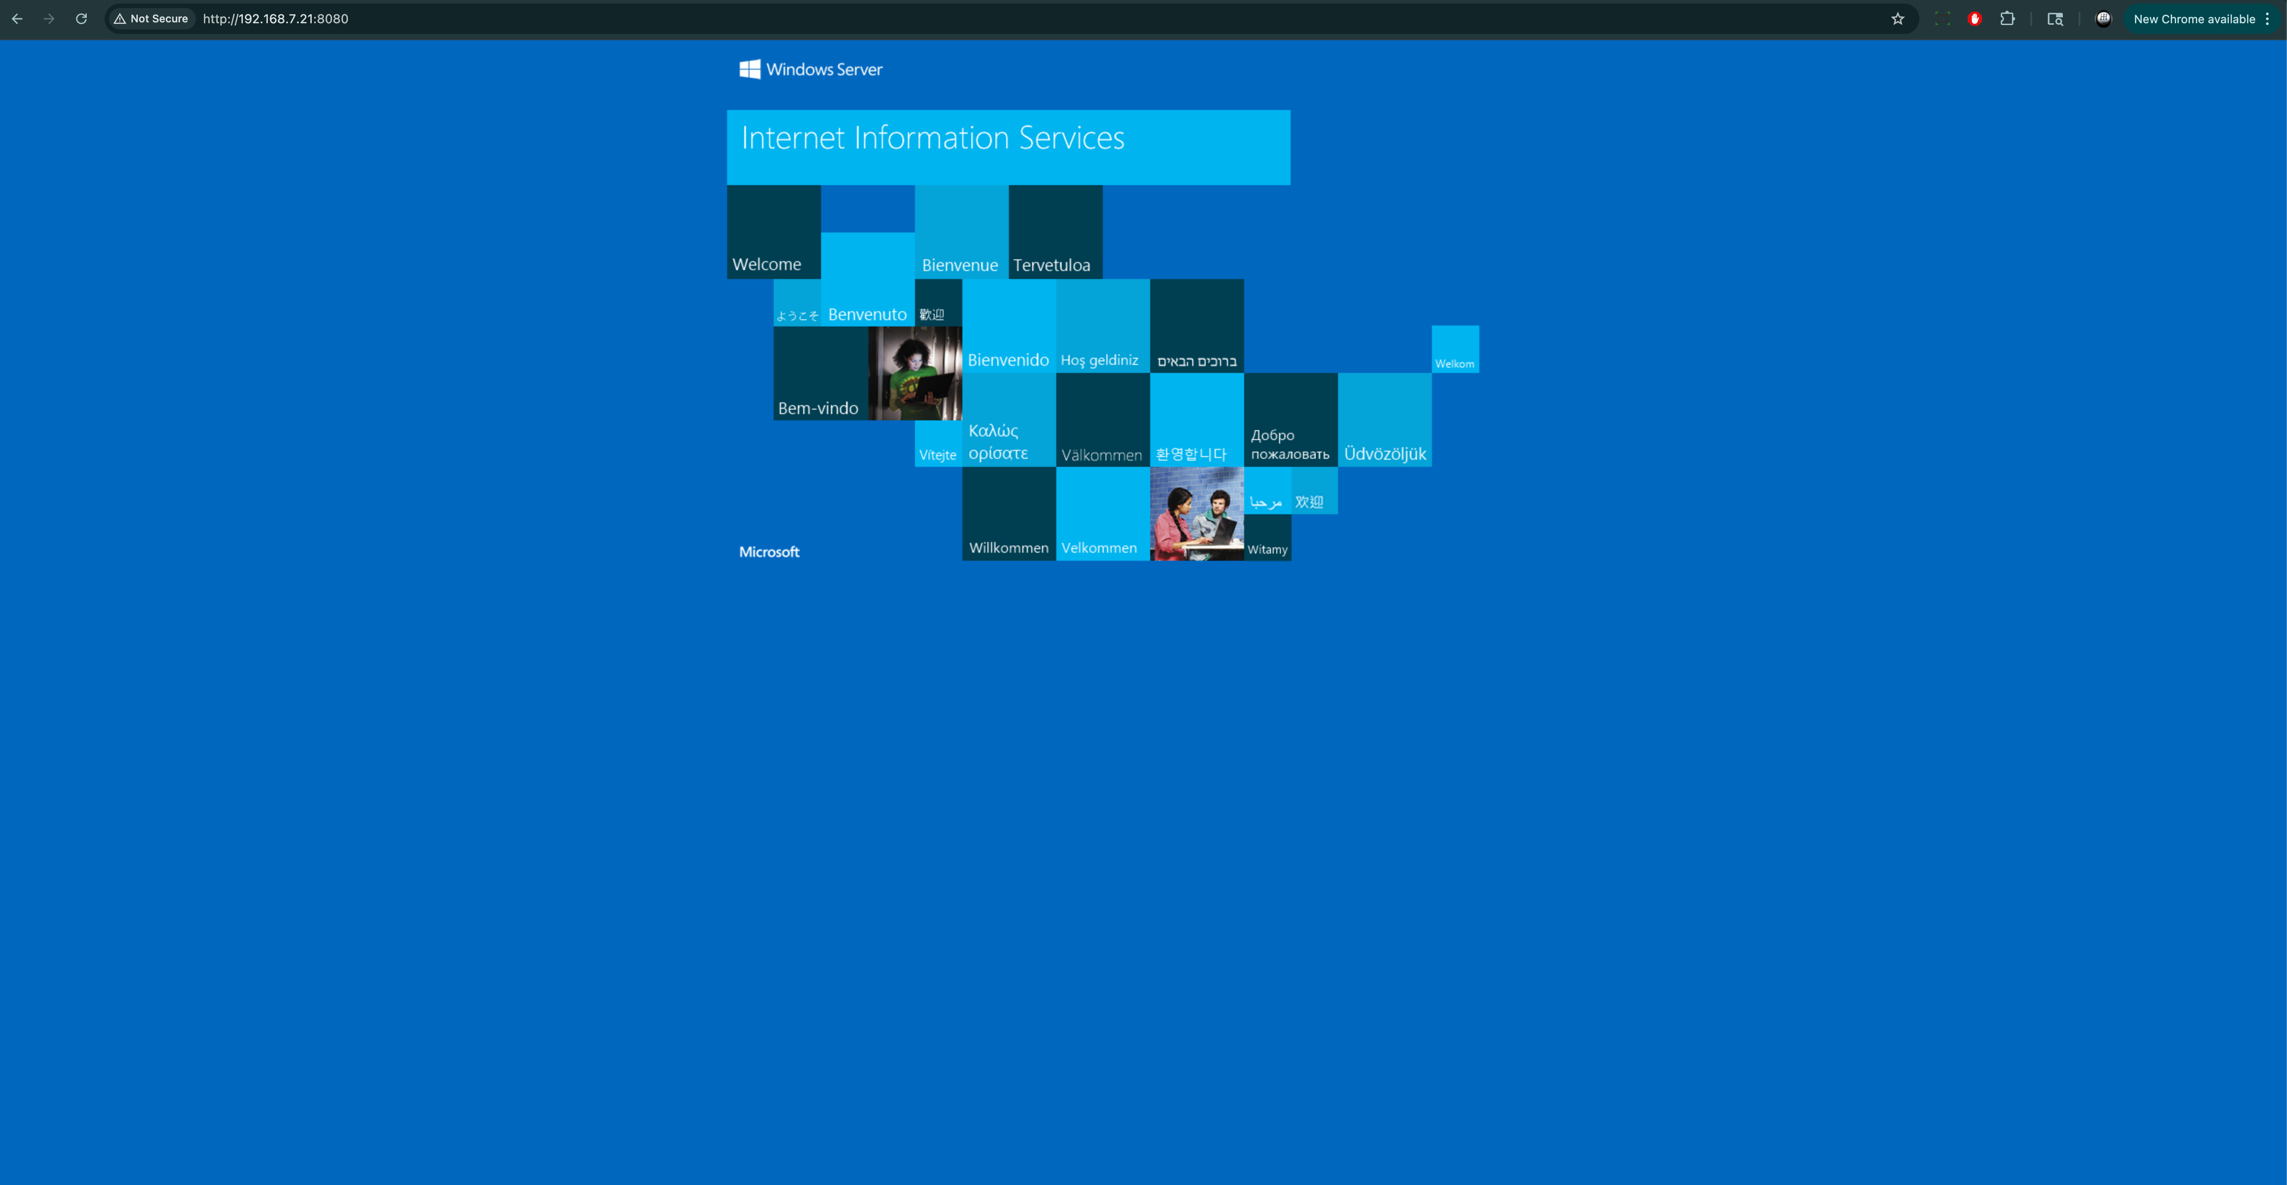2287x1185 pixels.
Task: Click the Microsoft logo text
Action: (x=769, y=552)
